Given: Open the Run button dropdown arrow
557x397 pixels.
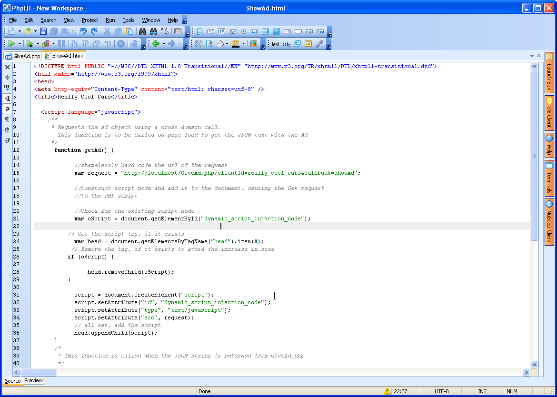Looking at the screenshot, I should [20, 44].
